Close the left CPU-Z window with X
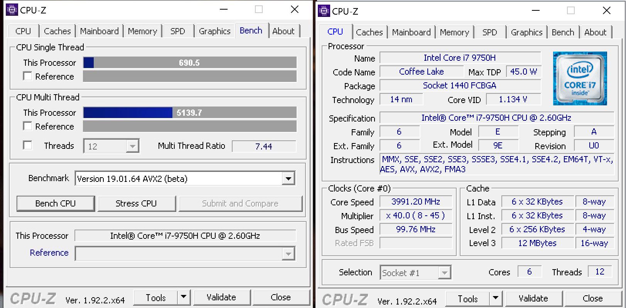The image size is (626, 308). coord(295,10)
